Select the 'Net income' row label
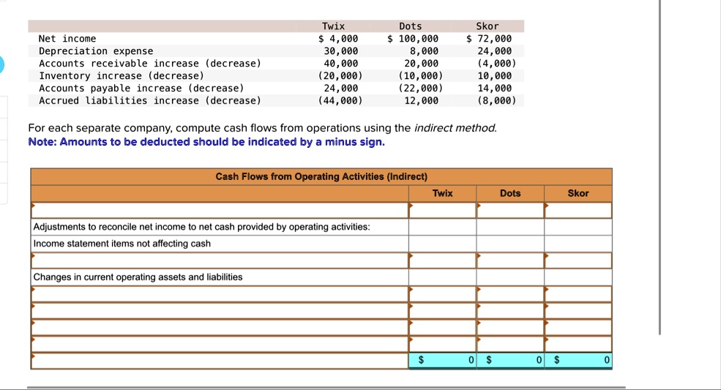721x390 pixels. tap(67, 39)
